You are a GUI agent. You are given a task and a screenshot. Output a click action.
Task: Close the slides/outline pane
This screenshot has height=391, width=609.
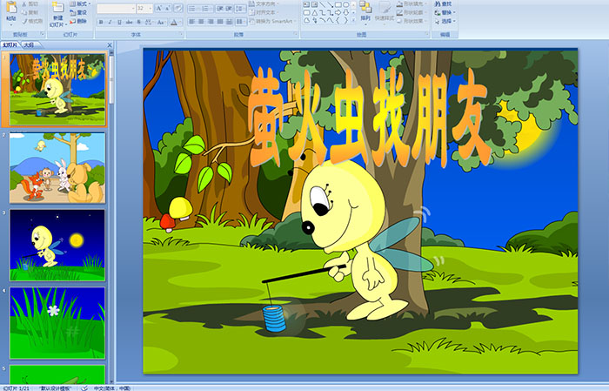(x=110, y=45)
